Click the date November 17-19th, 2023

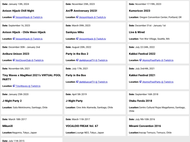pos(148,4)
